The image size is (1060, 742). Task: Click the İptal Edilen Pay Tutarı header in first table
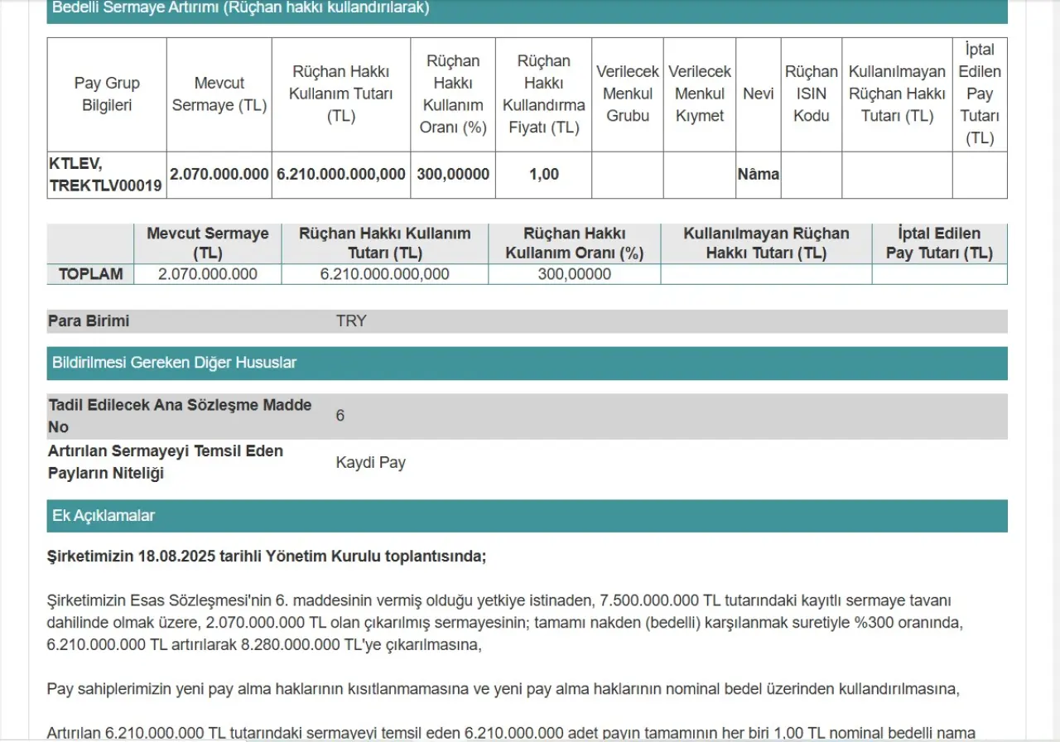(980, 94)
